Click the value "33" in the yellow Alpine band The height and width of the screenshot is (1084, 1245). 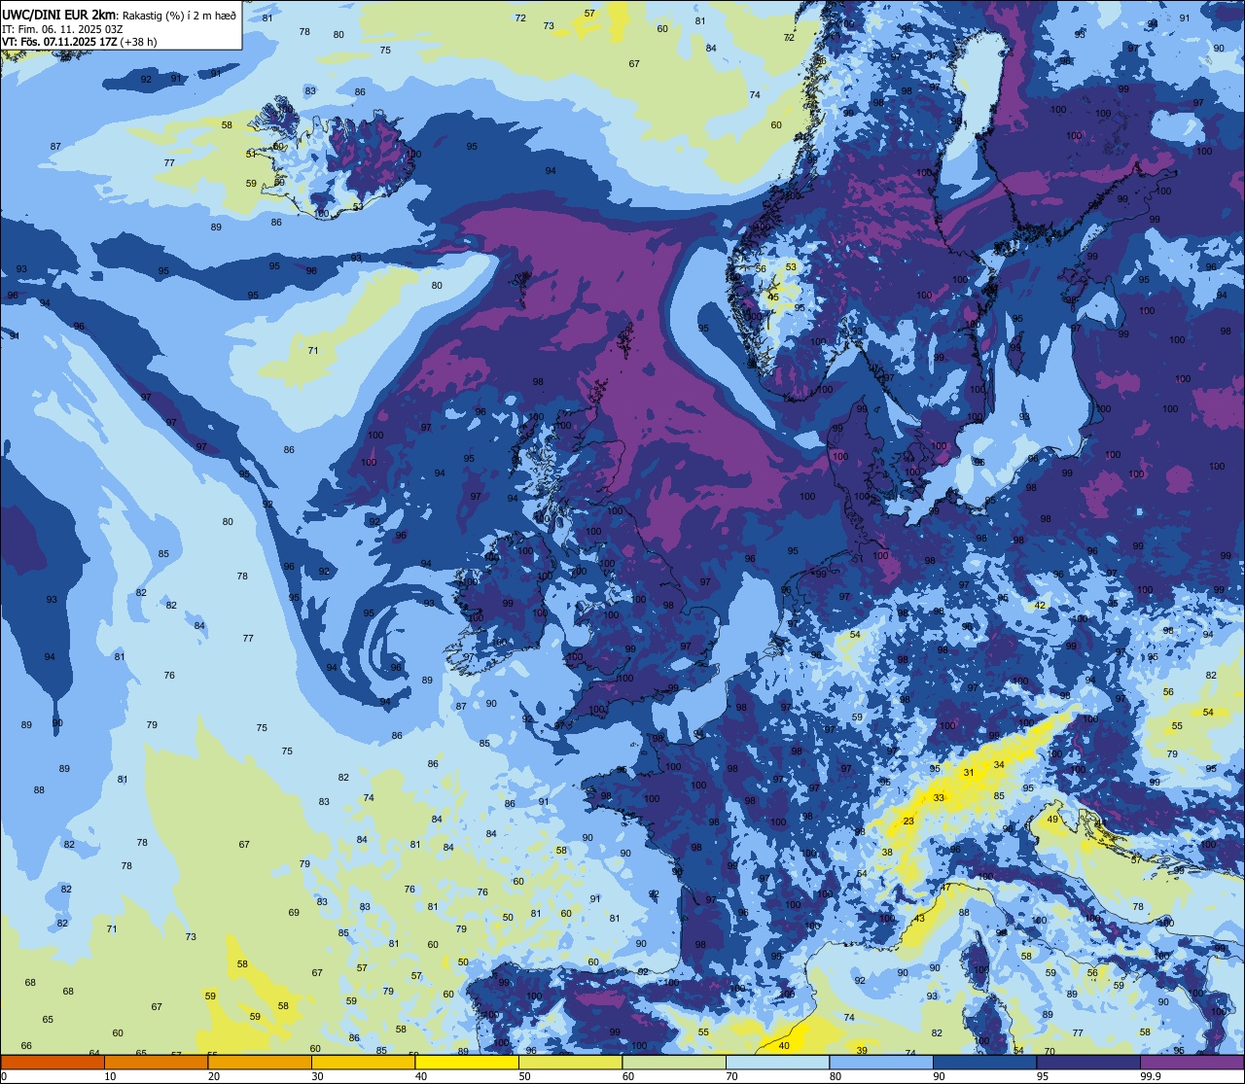tap(939, 798)
